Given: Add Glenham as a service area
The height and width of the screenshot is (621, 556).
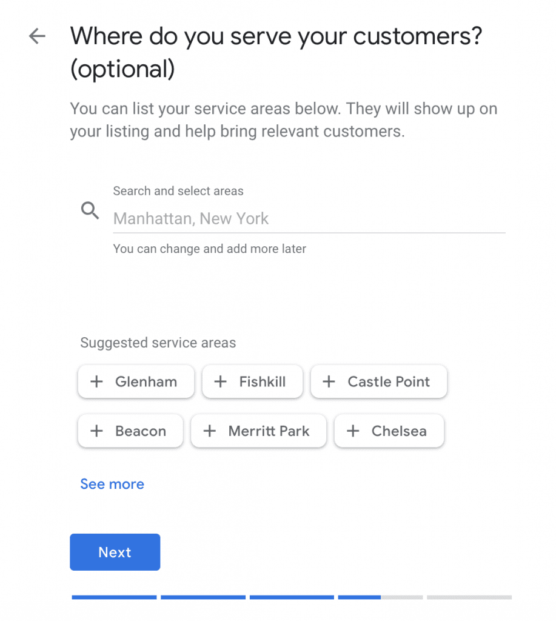Looking at the screenshot, I should point(136,381).
